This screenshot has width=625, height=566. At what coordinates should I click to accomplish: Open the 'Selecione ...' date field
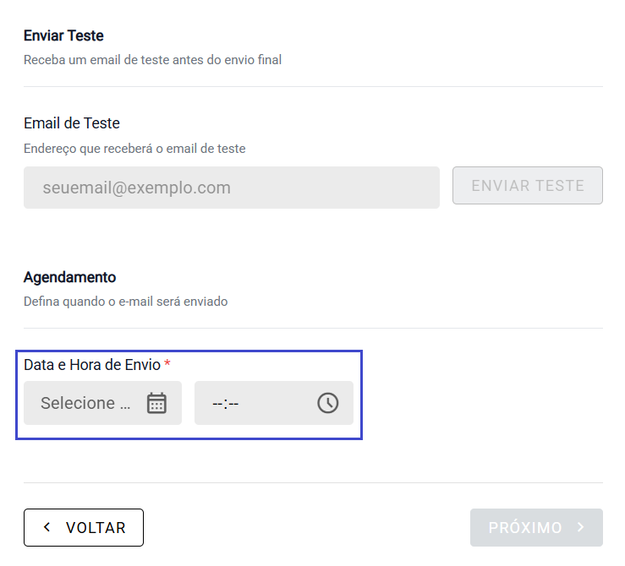pos(86,403)
